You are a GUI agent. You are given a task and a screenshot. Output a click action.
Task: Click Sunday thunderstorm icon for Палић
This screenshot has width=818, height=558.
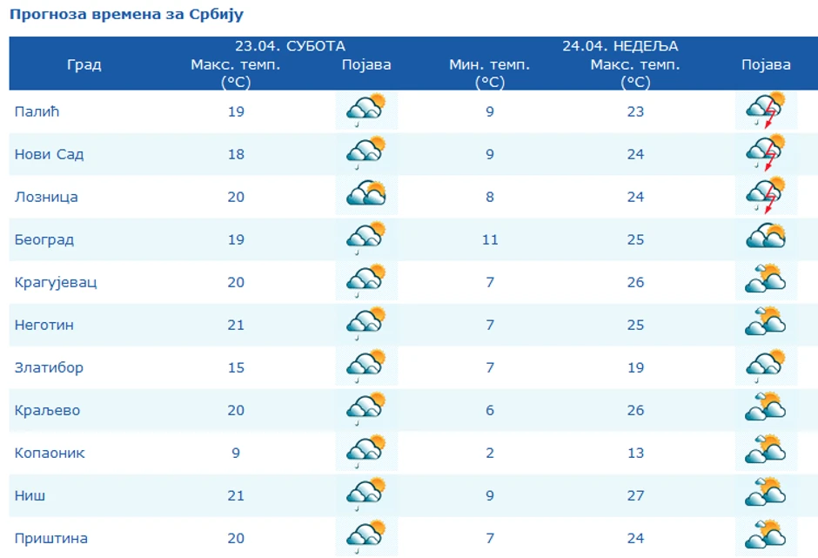click(x=766, y=111)
